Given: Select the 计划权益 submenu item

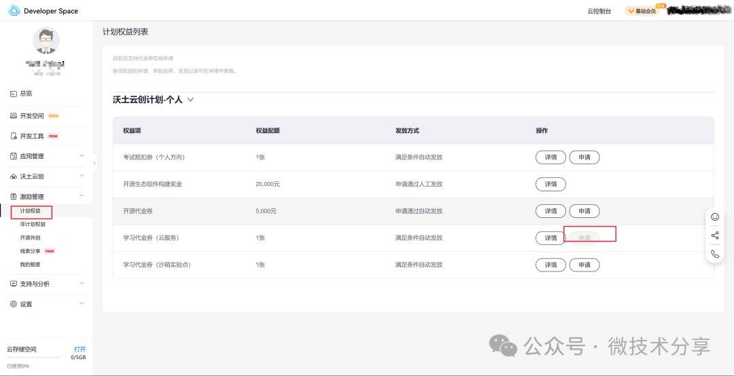Looking at the screenshot, I should (x=30, y=211).
